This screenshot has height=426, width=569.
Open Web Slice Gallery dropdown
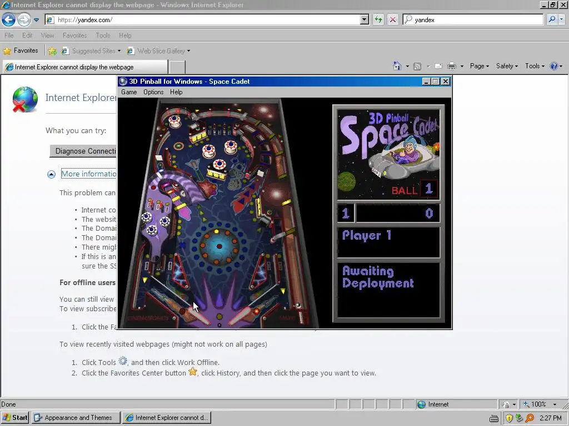click(158, 51)
